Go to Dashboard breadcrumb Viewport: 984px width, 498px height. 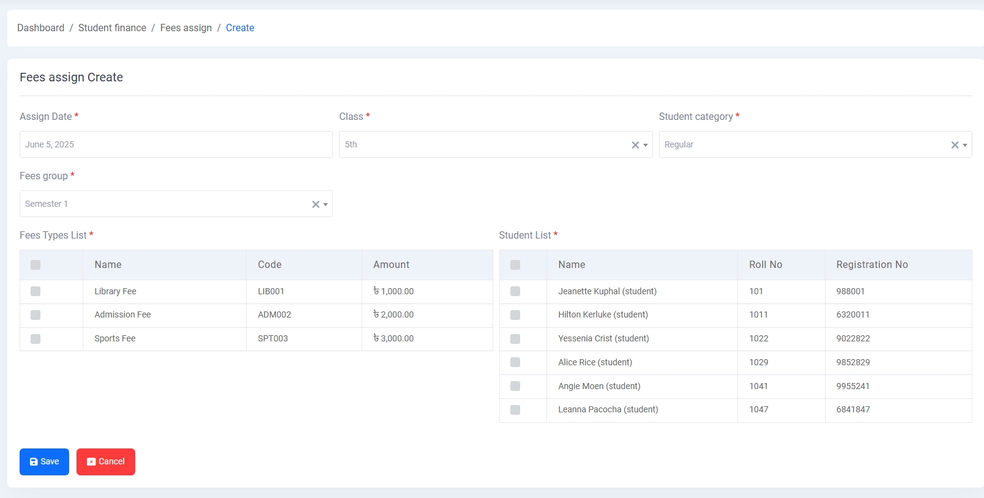40,28
